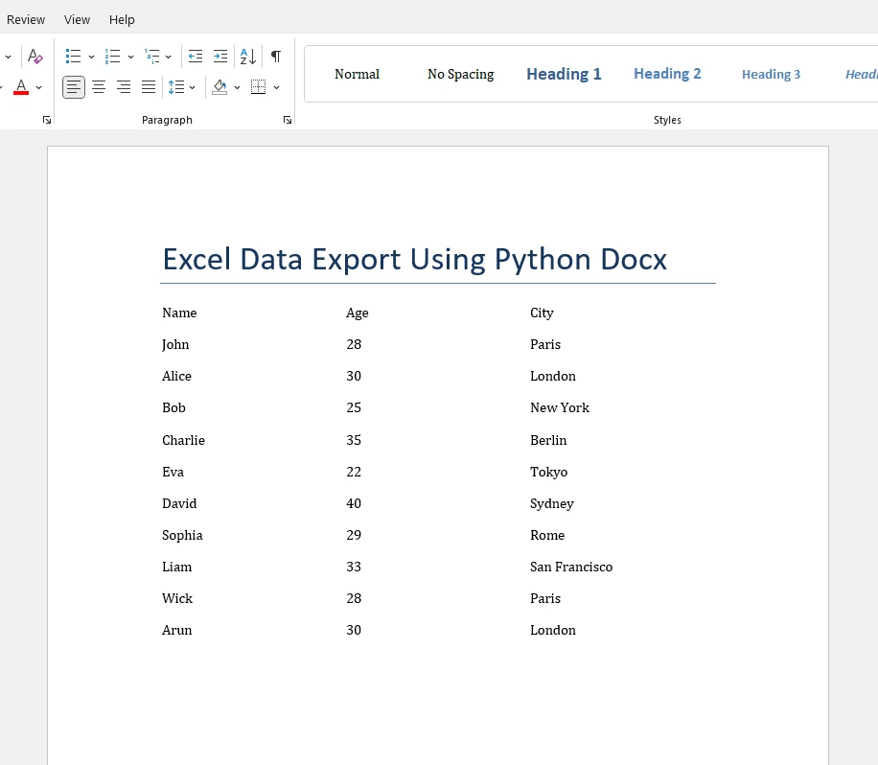Apply a numbered list
This screenshot has height=765, width=878.
[x=112, y=57]
